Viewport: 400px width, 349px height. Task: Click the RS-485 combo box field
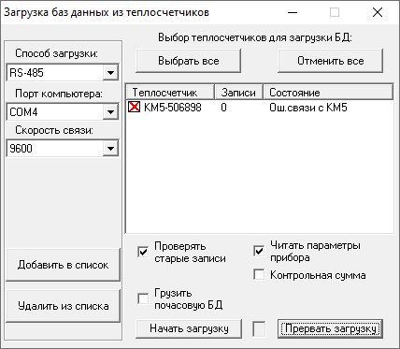pyautogui.click(x=63, y=73)
